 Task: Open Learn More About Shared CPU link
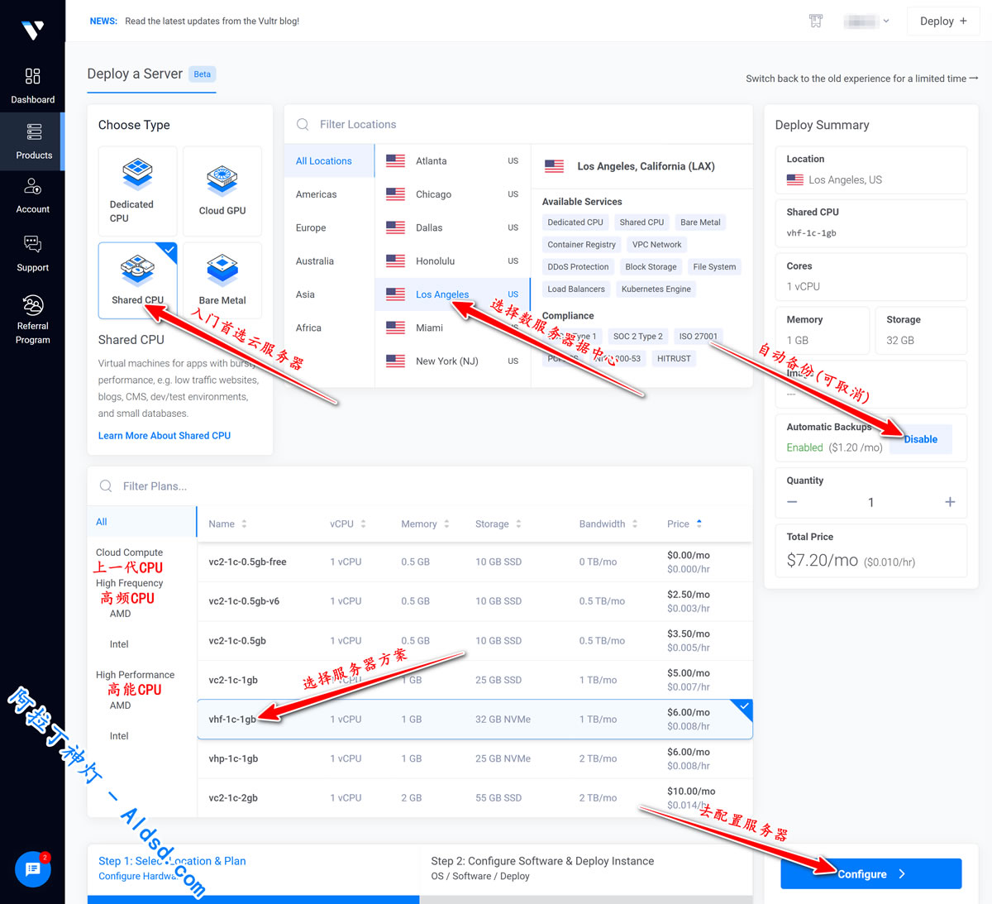165,436
